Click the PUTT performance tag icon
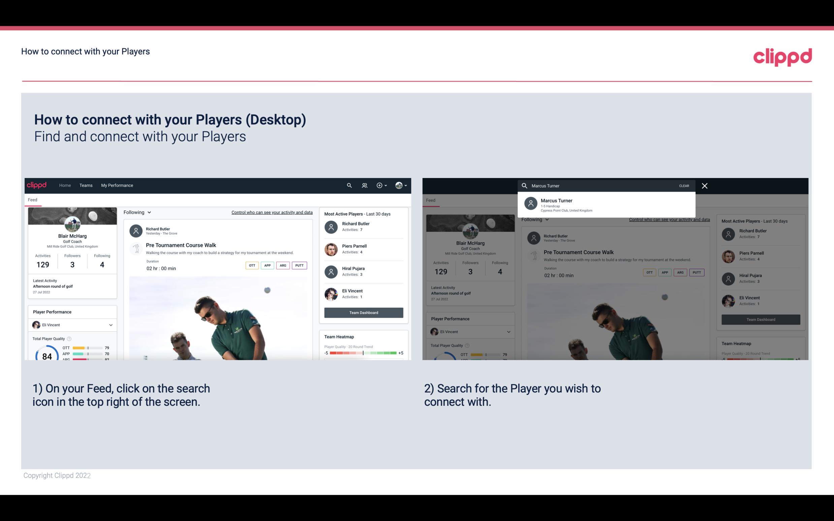This screenshot has height=521, width=834. point(300,265)
